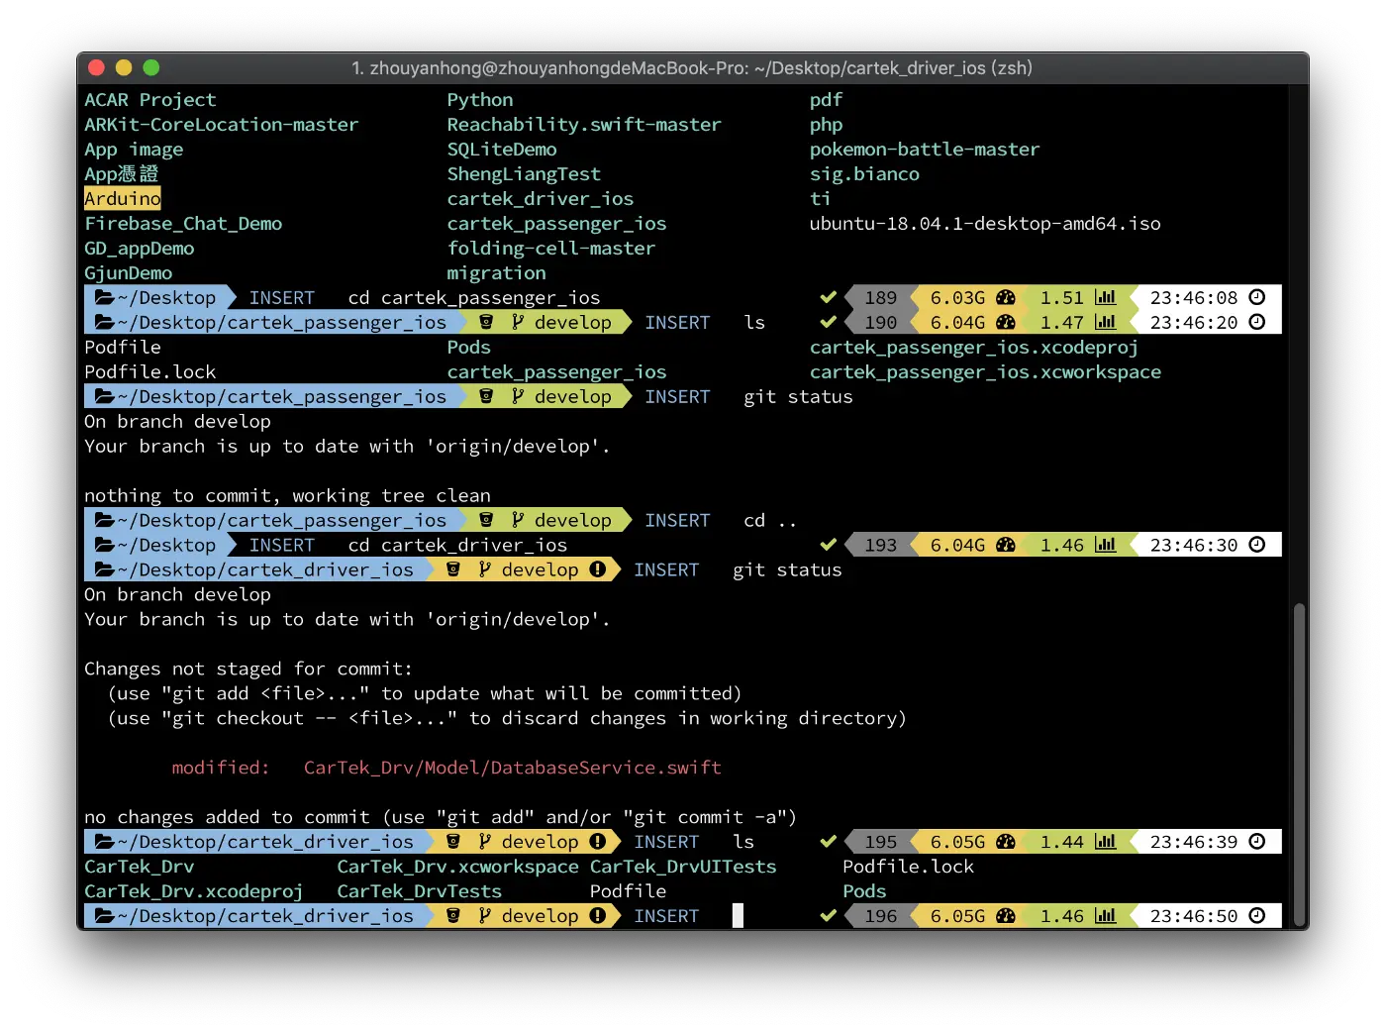This screenshot has width=1386, height=1032.
Task: Click the dirty-state warning icon in last prompt
Action: 598,915
